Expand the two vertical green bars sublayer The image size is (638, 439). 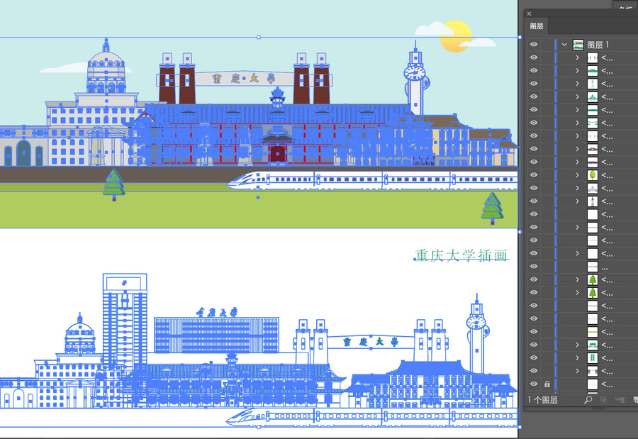[577, 357]
